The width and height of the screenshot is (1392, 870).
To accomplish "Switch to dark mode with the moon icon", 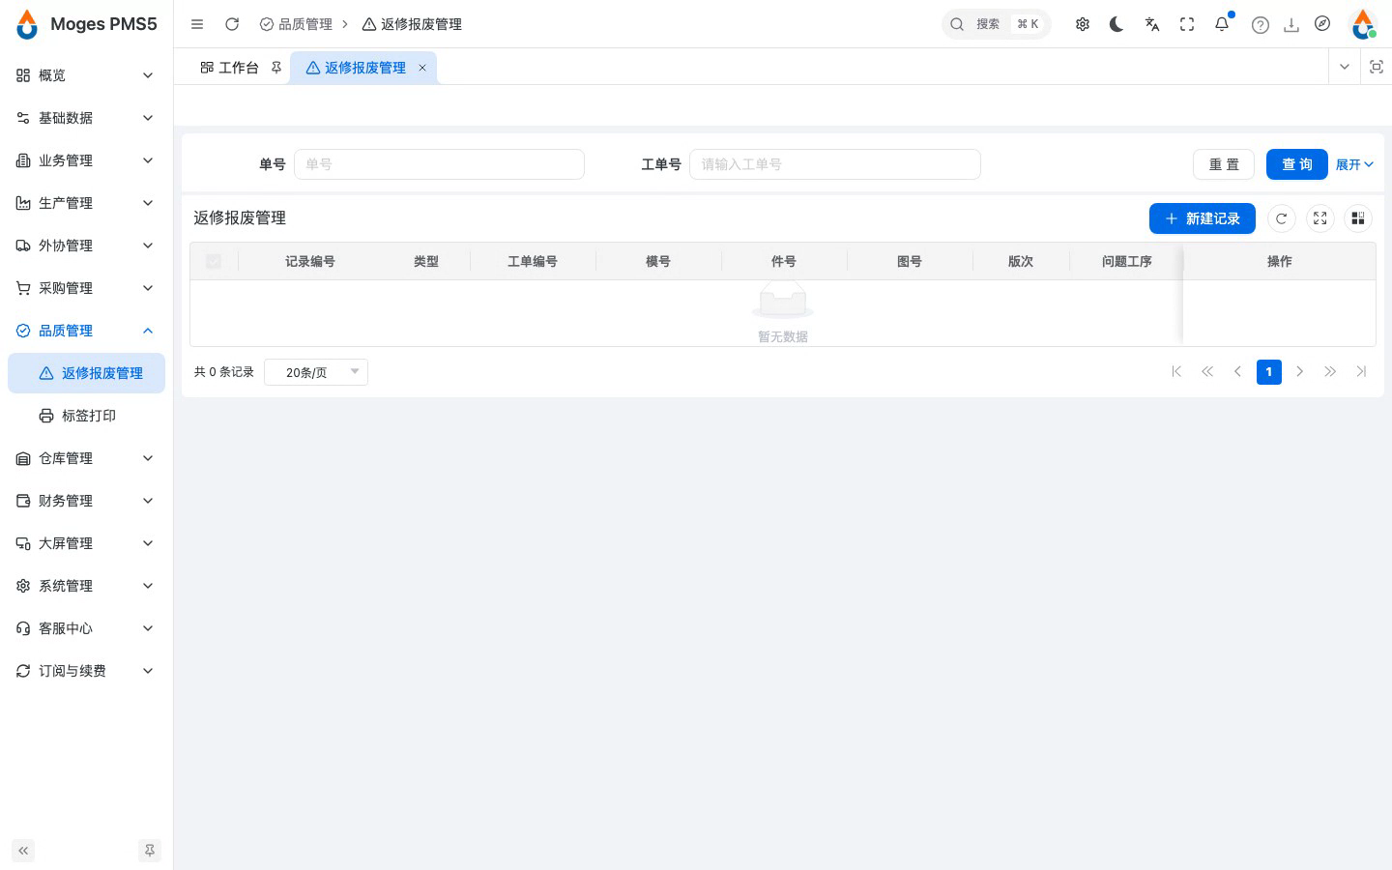I will pos(1117,24).
